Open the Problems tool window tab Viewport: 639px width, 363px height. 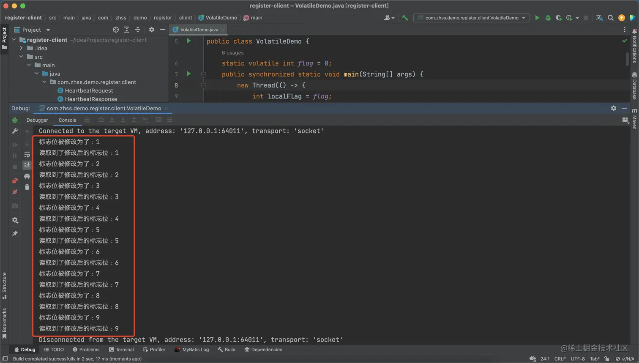pyautogui.click(x=86, y=349)
